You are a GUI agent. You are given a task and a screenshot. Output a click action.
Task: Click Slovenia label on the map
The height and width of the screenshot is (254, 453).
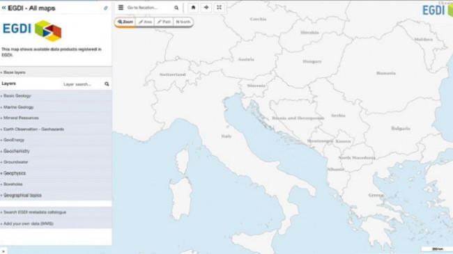tap(256, 86)
